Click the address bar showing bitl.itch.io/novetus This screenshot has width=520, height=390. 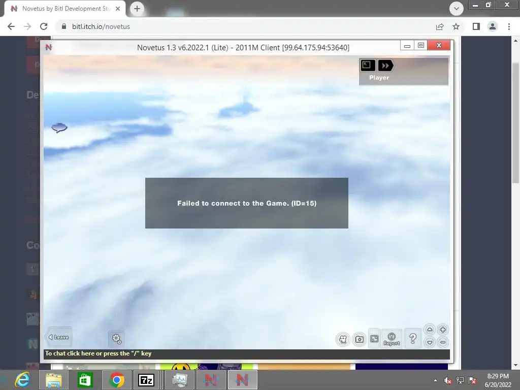(245, 26)
